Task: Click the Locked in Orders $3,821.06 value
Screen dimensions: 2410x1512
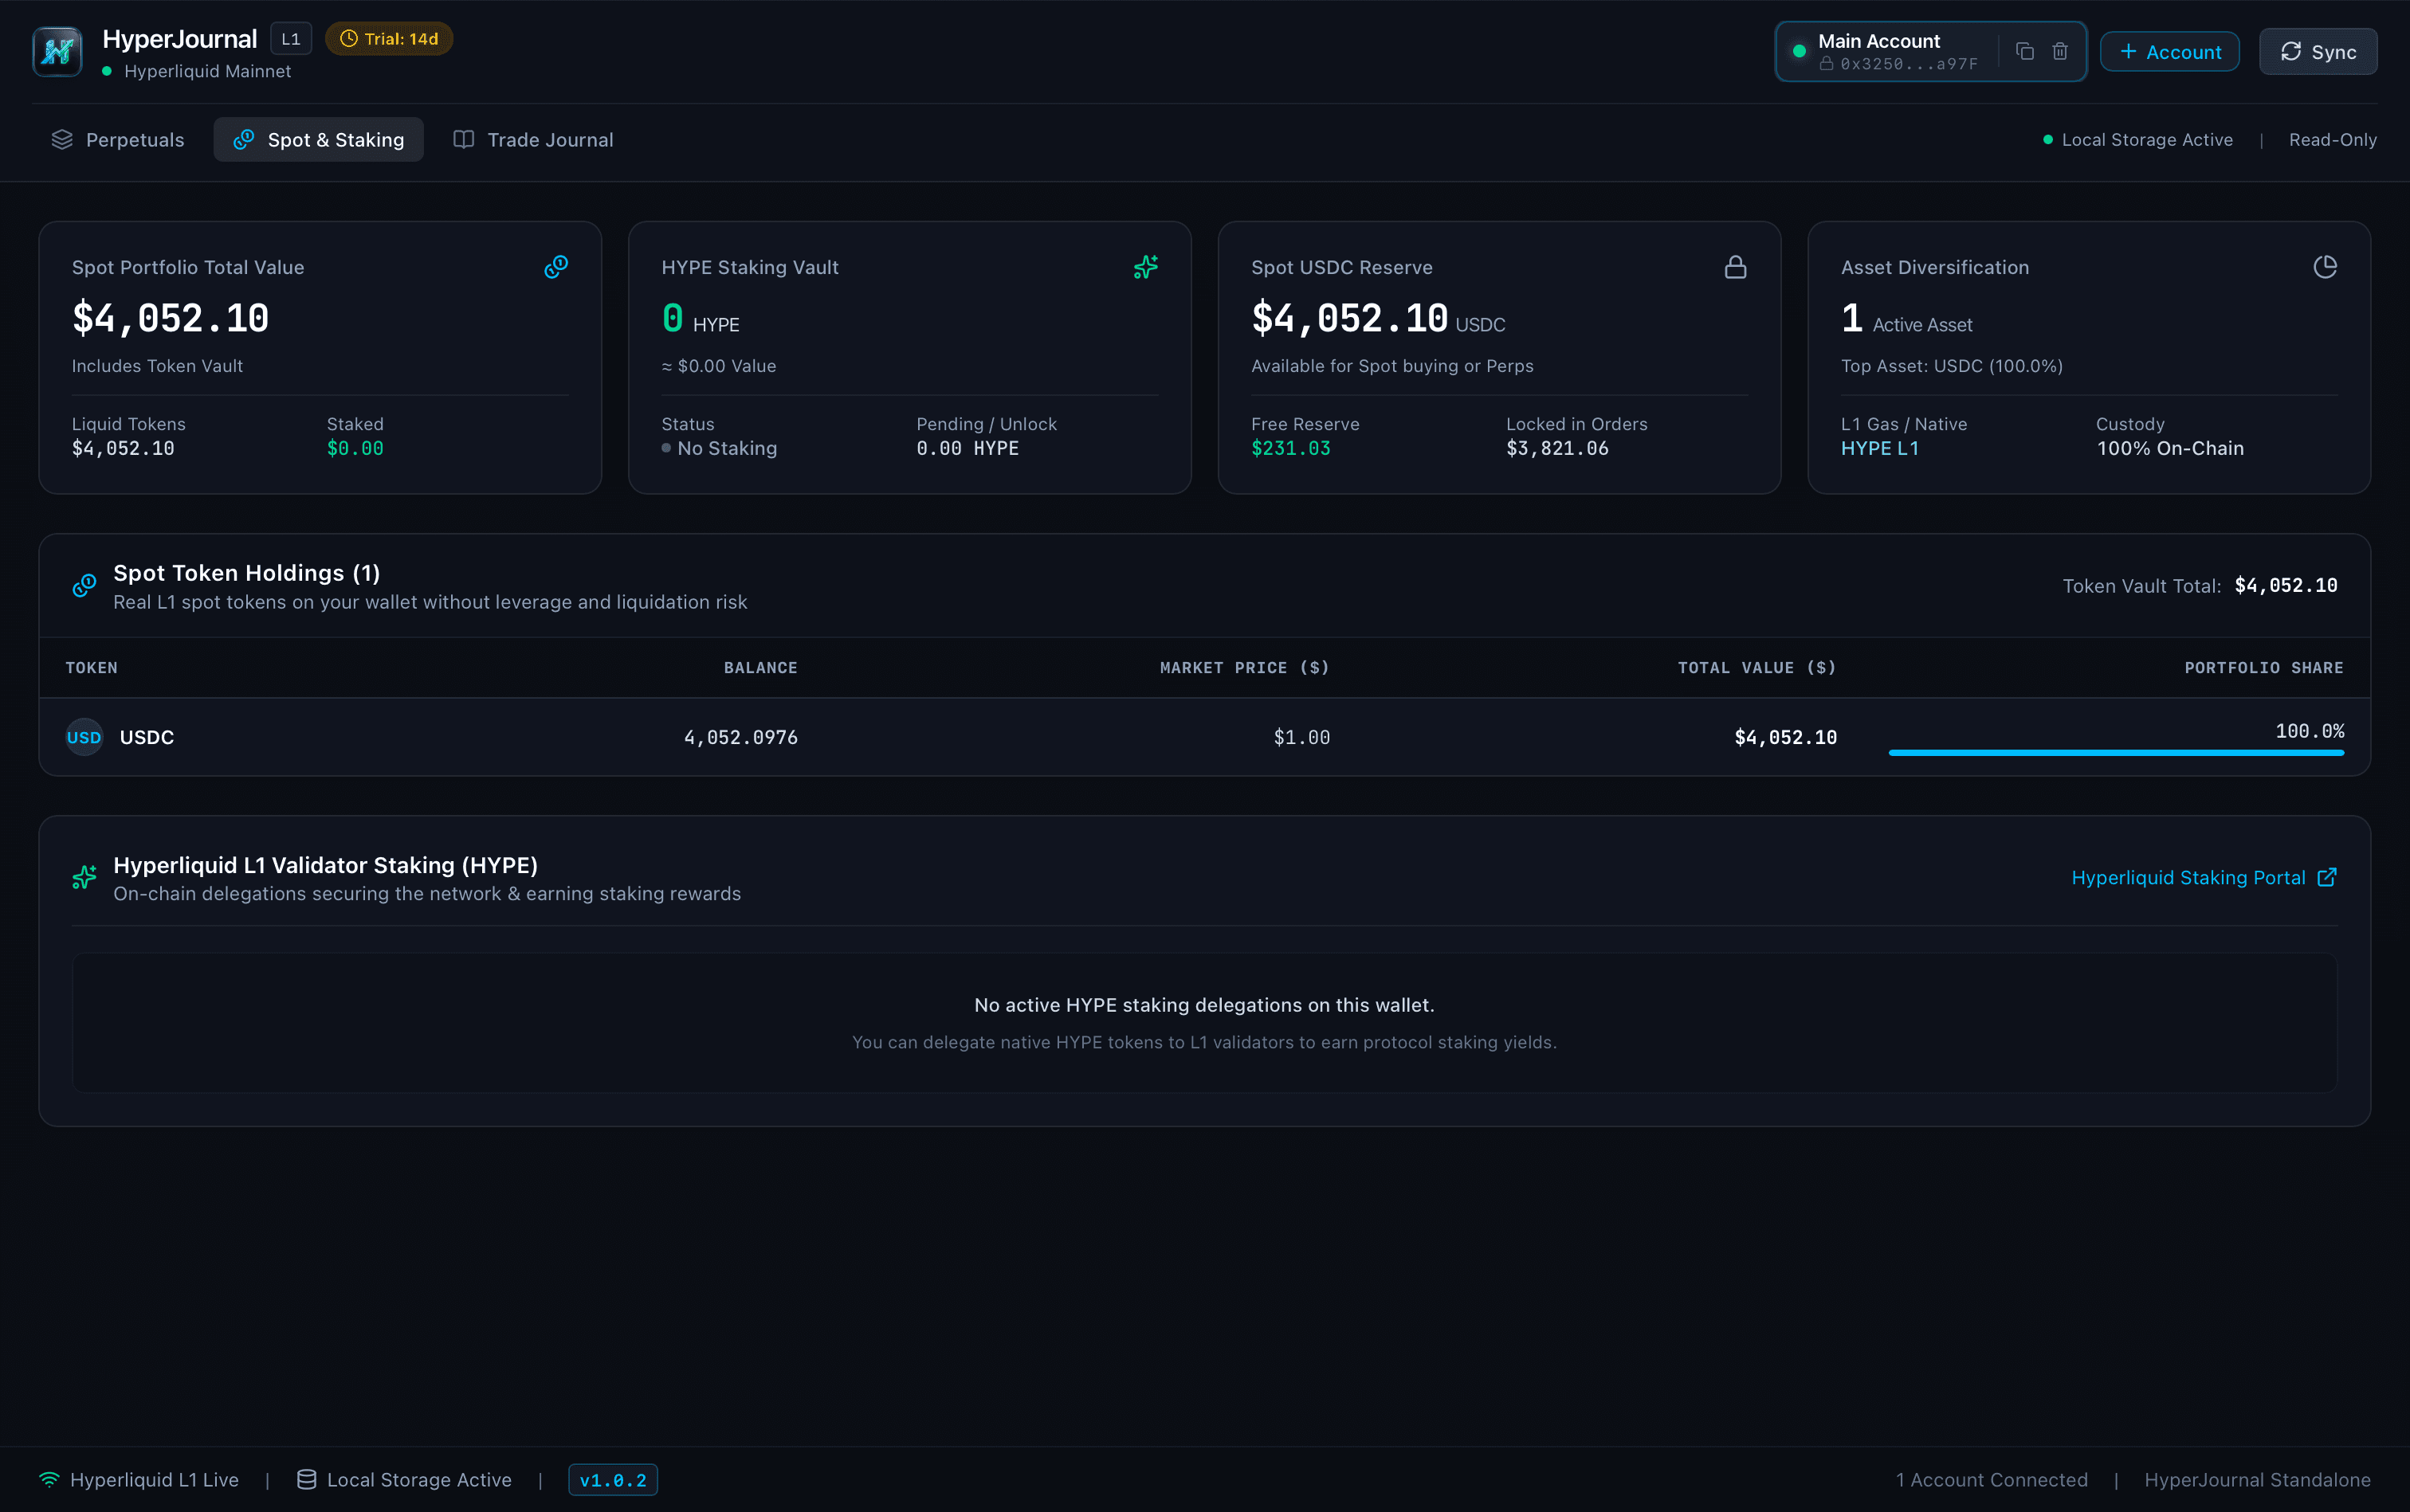Action: pos(1557,448)
